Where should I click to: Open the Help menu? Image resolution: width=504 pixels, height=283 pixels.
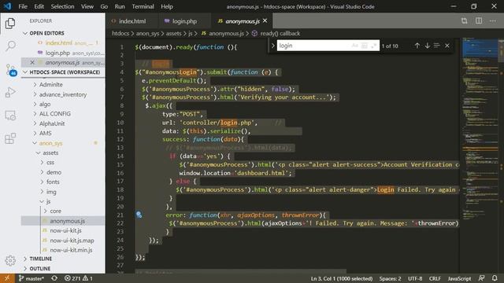click(x=167, y=6)
